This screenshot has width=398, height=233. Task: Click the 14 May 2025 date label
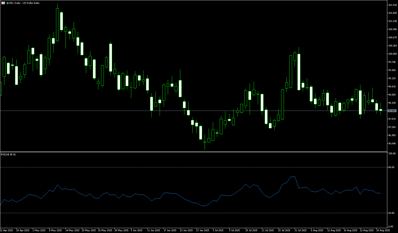(x=72, y=230)
